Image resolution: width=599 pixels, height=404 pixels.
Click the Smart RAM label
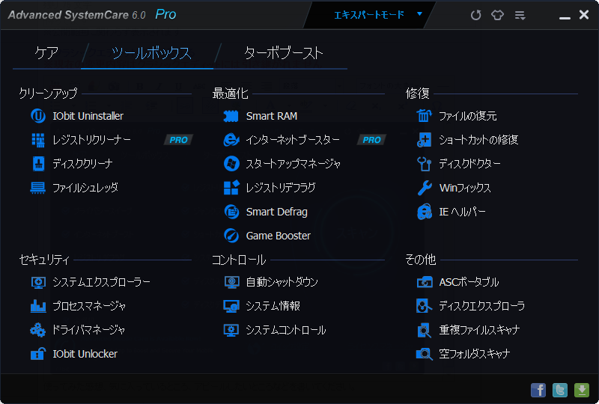pos(272,116)
